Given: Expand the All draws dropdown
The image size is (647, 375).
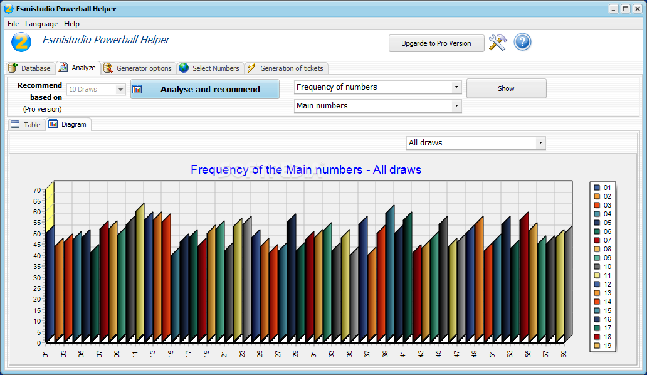Looking at the screenshot, I should coord(540,143).
